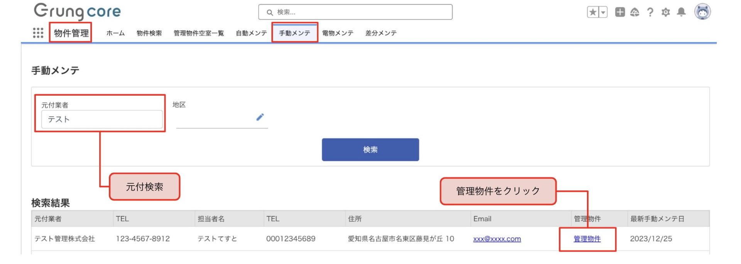Open the global actions plus icon
Viewport: 741px width, 264px height.
(x=620, y=12)
